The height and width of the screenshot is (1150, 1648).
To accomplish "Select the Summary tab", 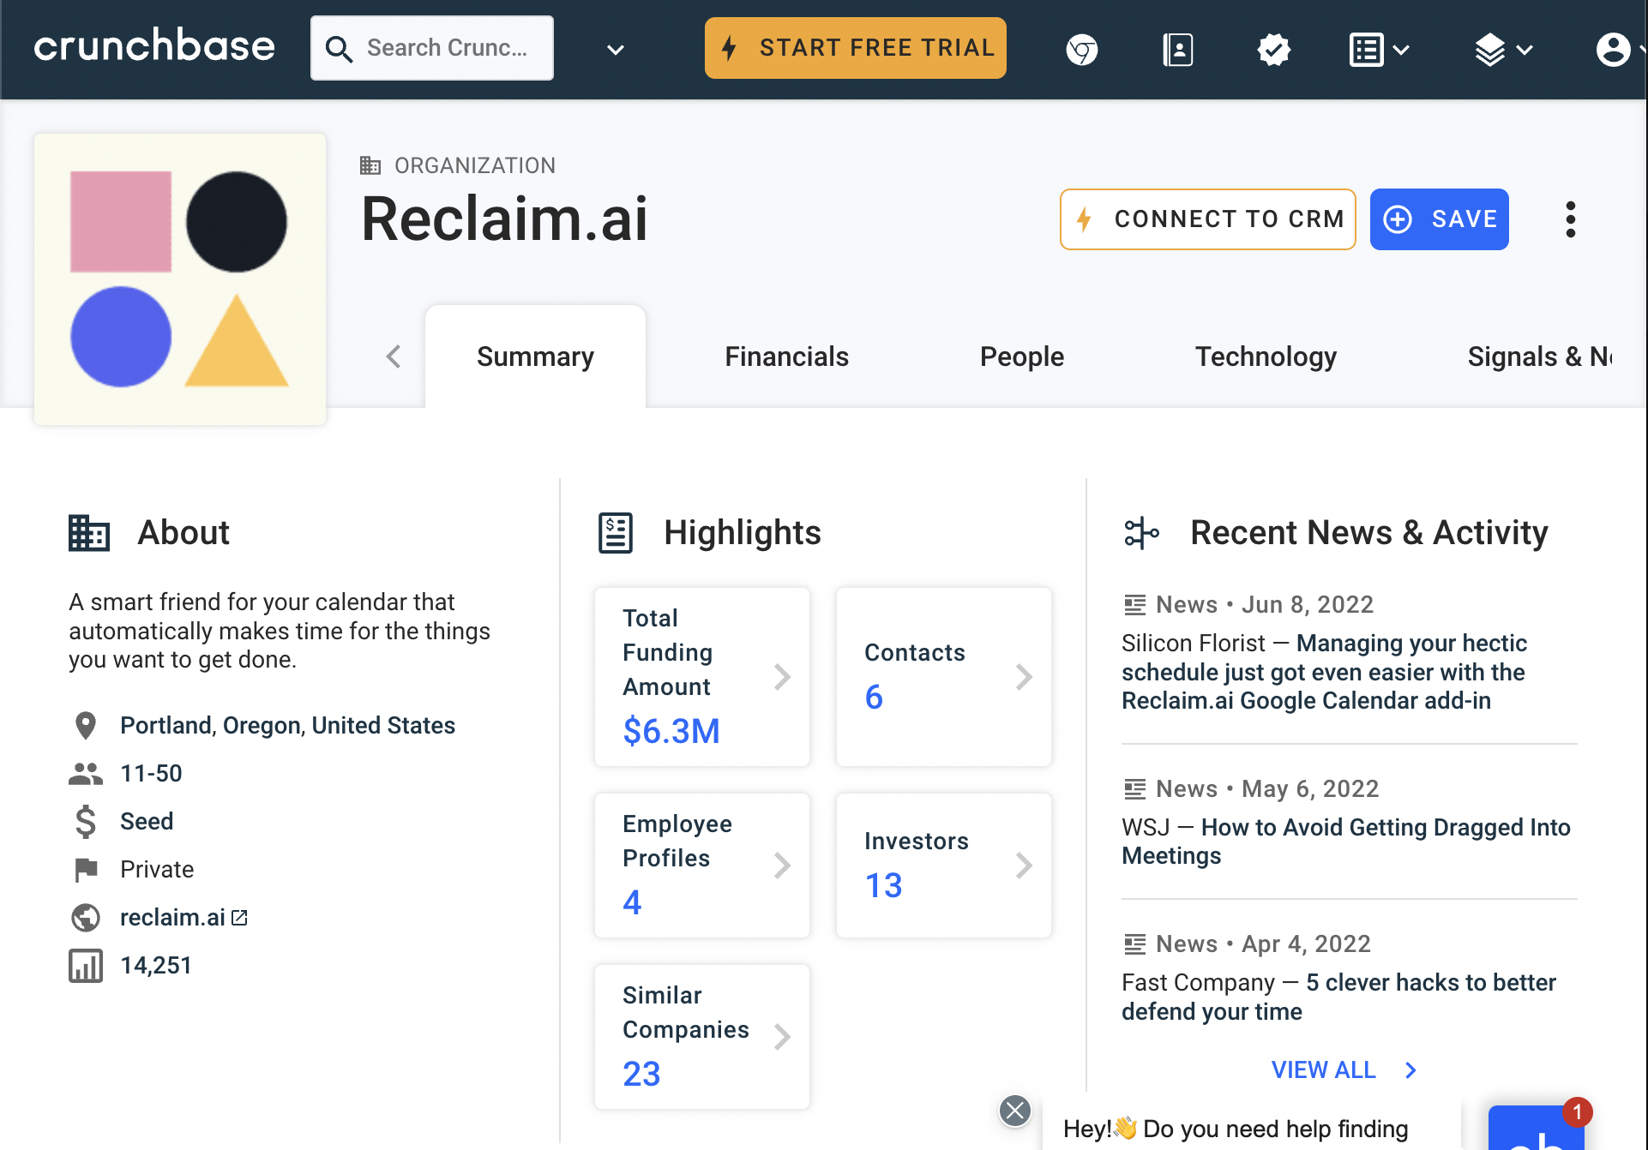I will [x=535, y=356].
